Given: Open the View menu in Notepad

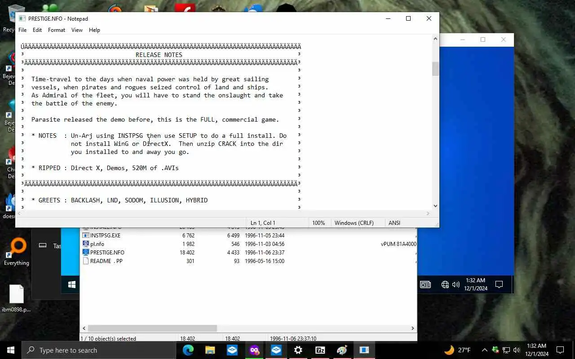Looking at the screenshot, I should pyautogui.click(x=77, y=30).
